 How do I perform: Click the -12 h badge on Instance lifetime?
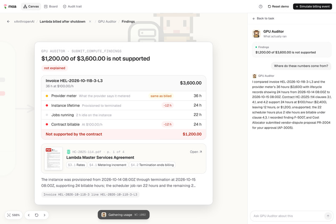point(167,105)
